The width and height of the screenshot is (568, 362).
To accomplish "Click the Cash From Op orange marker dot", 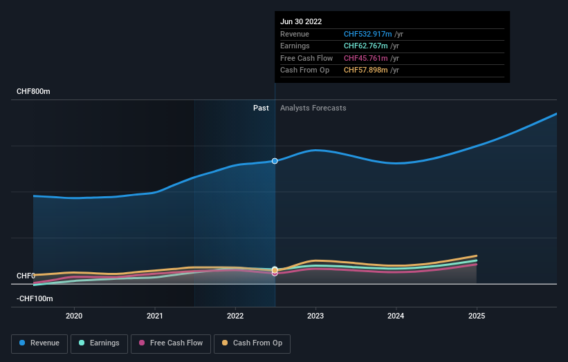I will tap(275, 270).
